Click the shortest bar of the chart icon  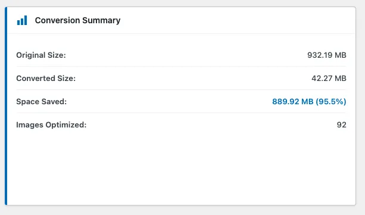coord(18,23)
